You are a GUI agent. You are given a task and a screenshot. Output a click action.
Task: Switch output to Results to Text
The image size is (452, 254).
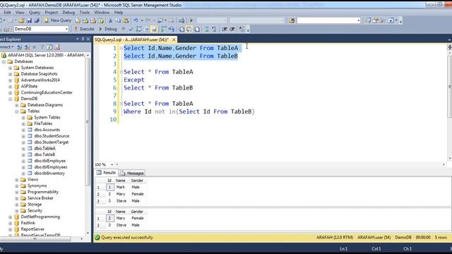(x=182, y=29)
